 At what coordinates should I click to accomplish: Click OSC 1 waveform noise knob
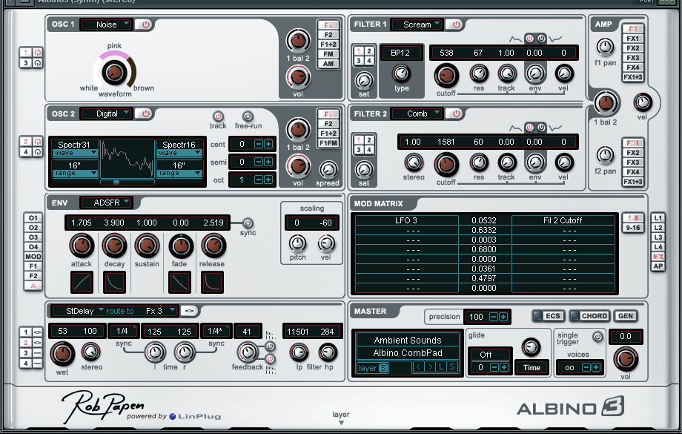point(114,72)
